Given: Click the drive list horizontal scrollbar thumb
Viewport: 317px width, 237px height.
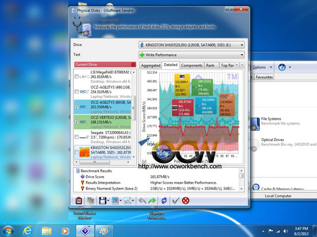Looking at the screenshot, I should coord(95,162).
